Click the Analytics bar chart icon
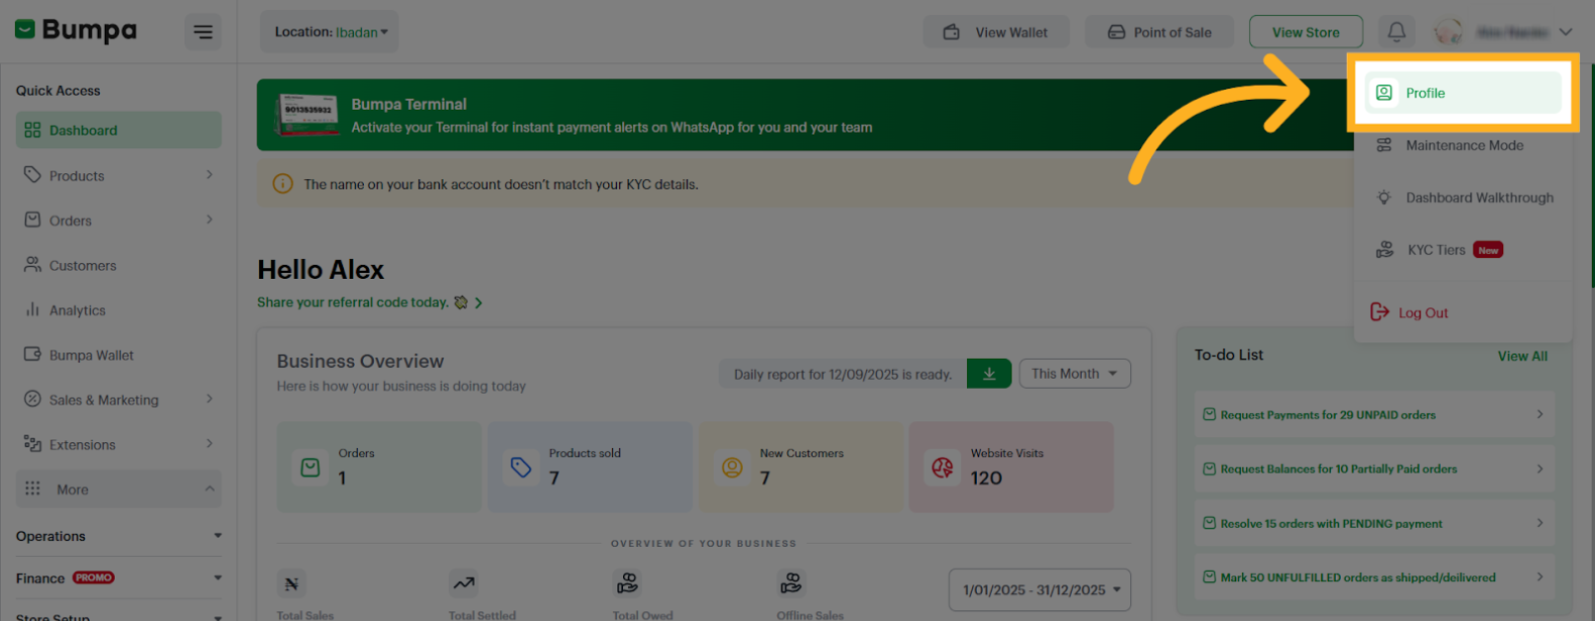 [x=33, y=310]
